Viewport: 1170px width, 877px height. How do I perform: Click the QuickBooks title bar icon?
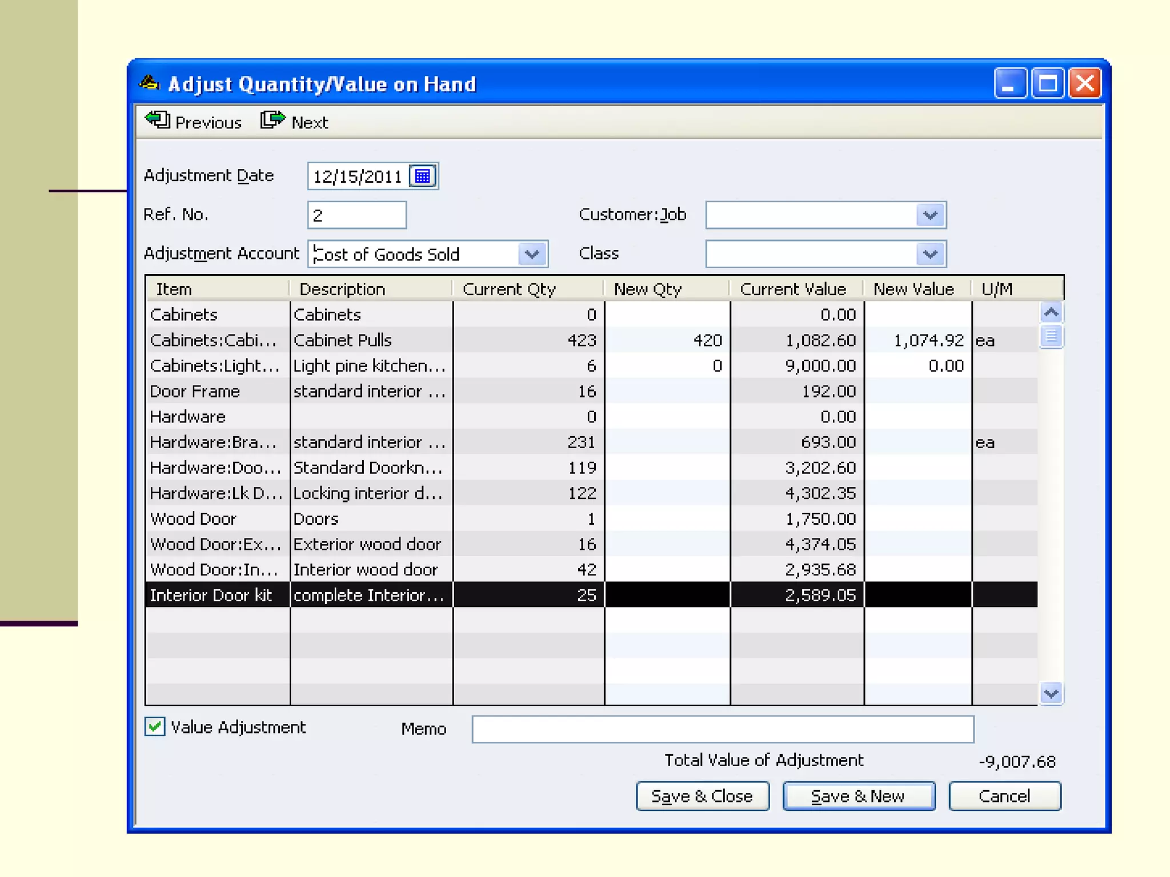coord(149,83)
